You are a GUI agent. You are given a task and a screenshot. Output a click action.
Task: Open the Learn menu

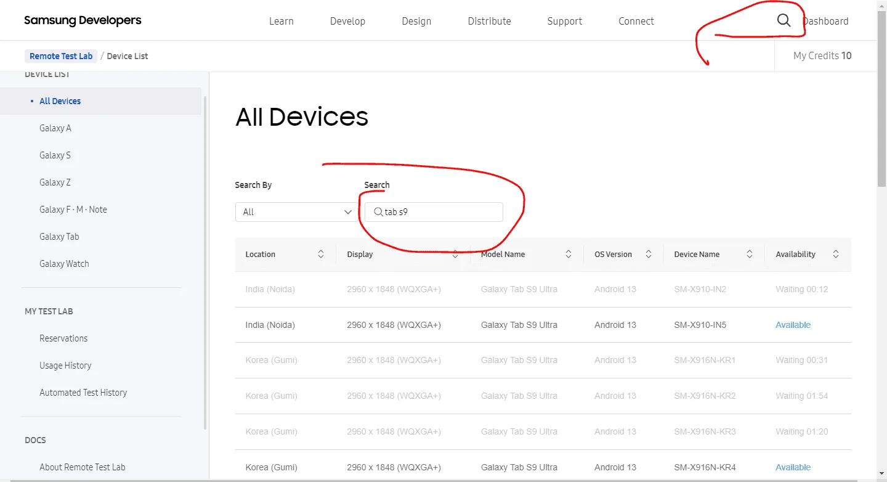click(281, 21)
